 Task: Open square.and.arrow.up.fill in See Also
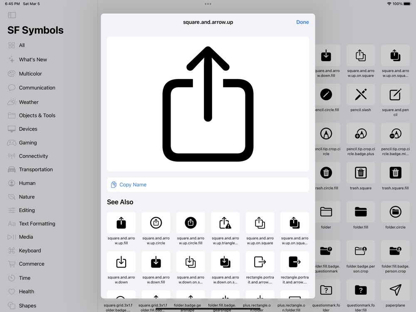click(x=121, y=223)
